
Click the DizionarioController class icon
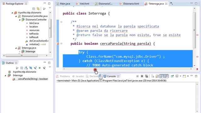pos(23,19)
